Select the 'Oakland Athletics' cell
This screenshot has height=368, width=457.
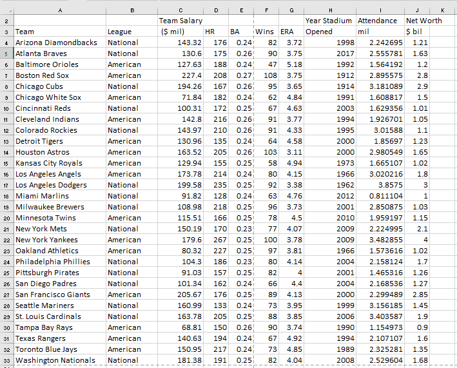(60, 251)
